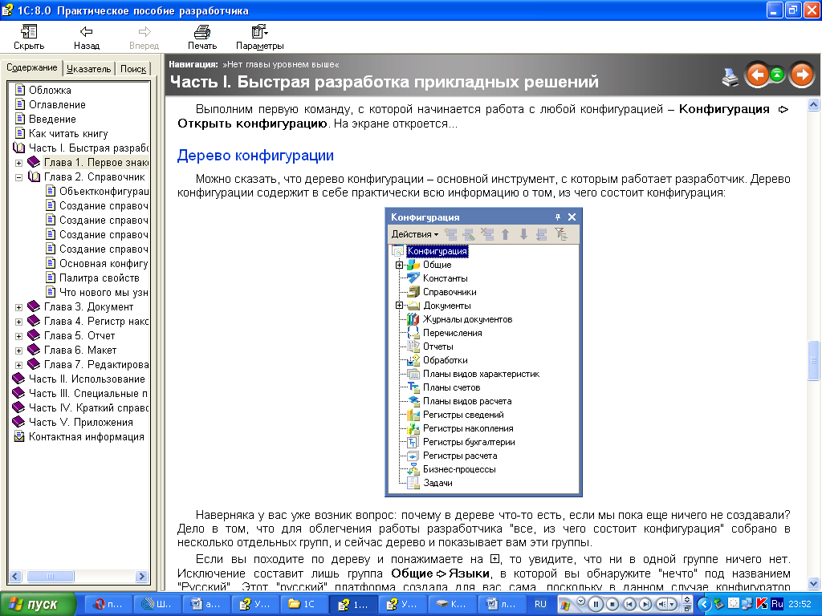Click the page vertical scrollbar thumb

click(x=813, y=360)
